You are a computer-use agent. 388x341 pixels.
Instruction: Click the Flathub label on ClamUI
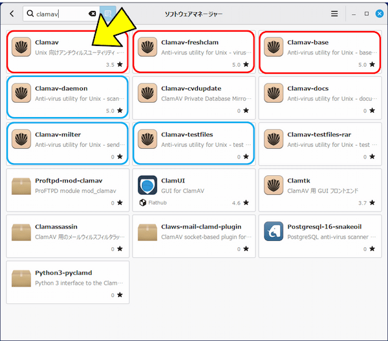(x=158, y=203)
